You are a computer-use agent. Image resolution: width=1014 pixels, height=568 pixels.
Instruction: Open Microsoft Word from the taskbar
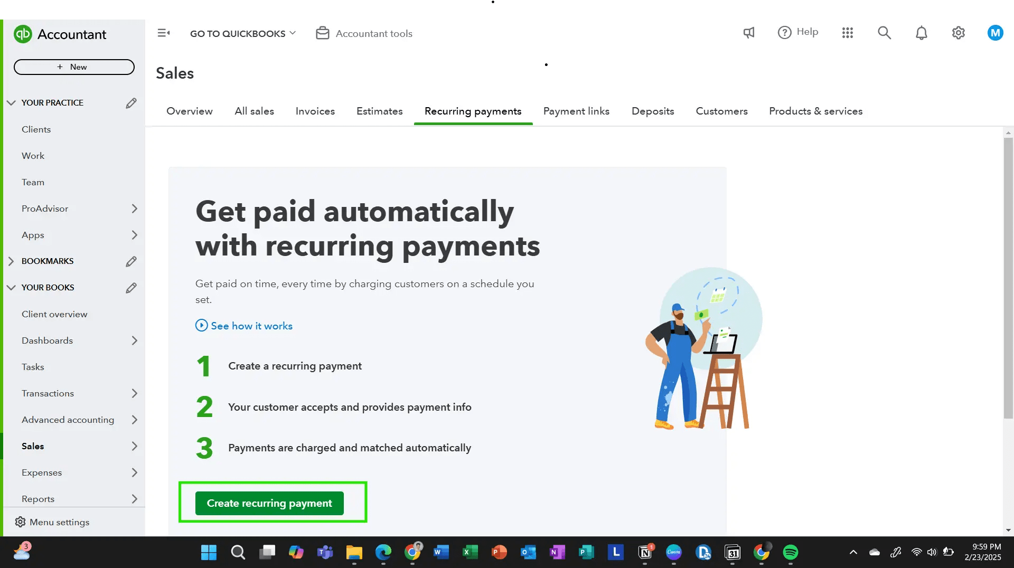pyautogui.click(x=441, y=553)
